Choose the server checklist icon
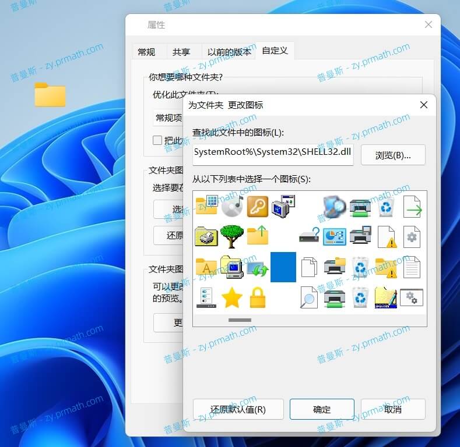The image size is (460, 447). (206, 297)
